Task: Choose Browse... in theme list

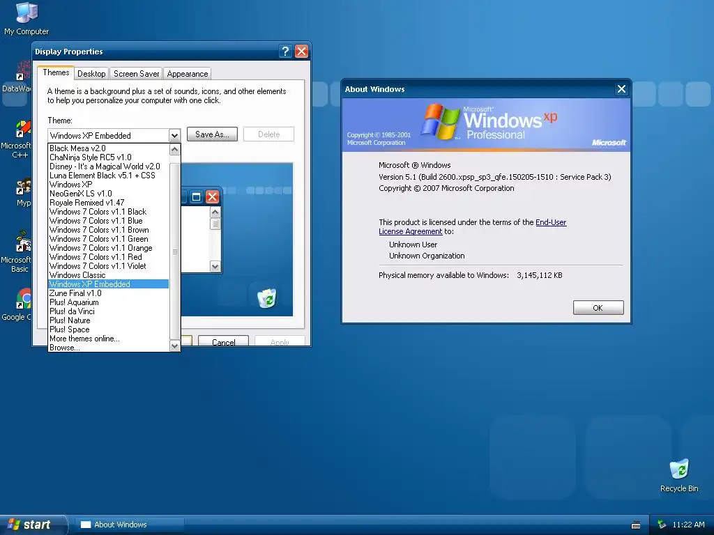Action: point(108,348)
